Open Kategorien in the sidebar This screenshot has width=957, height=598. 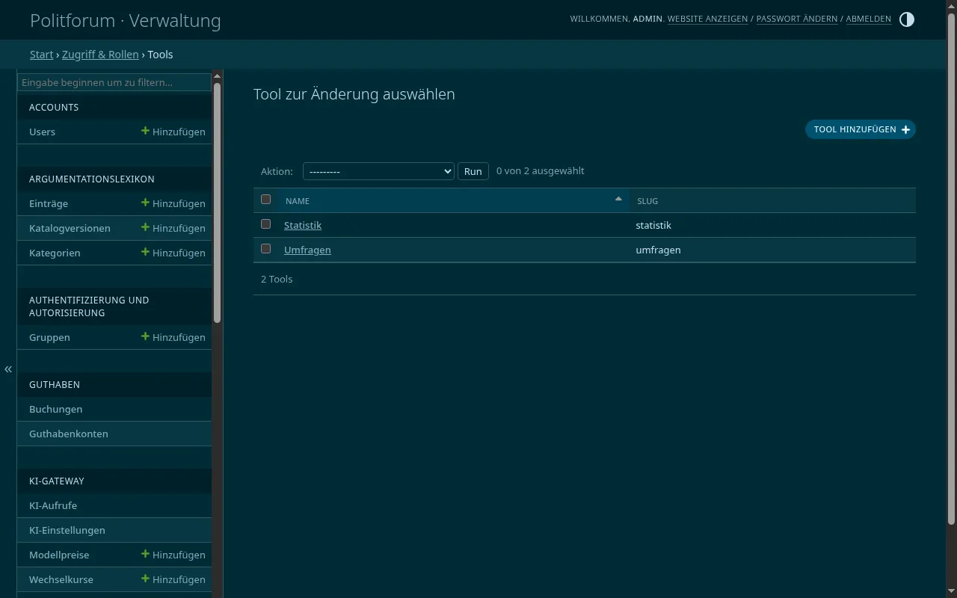coord(55,253)
